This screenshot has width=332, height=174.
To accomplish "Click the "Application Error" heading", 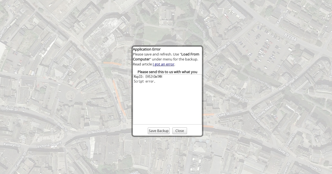I will tap(147, 49).
